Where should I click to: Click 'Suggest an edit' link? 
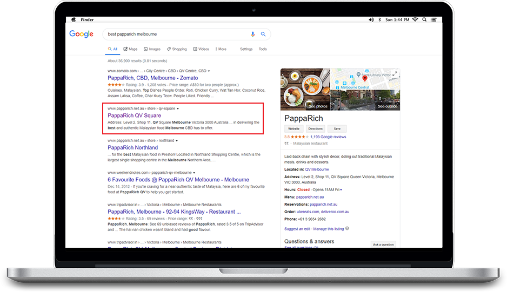[x=297, y=229]
